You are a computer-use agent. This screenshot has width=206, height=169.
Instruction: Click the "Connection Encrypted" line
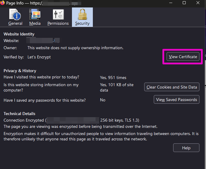(x=71, y=120)
